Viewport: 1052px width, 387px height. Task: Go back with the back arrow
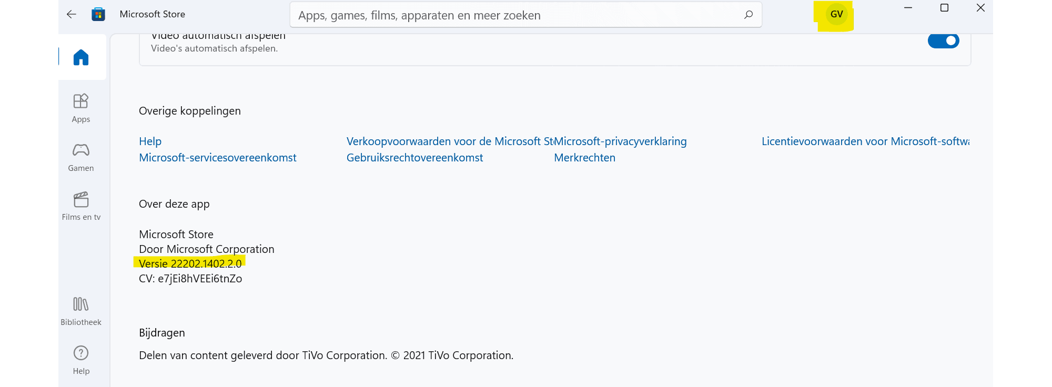(x=72, y=14)
